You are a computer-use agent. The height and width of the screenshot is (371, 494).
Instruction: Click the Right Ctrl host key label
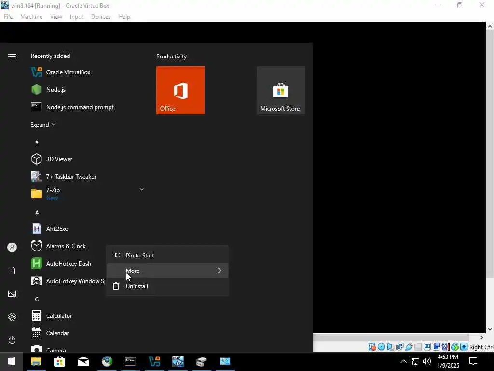(481, 347)
